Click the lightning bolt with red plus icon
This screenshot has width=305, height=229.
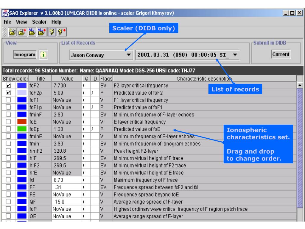point(62,32)
